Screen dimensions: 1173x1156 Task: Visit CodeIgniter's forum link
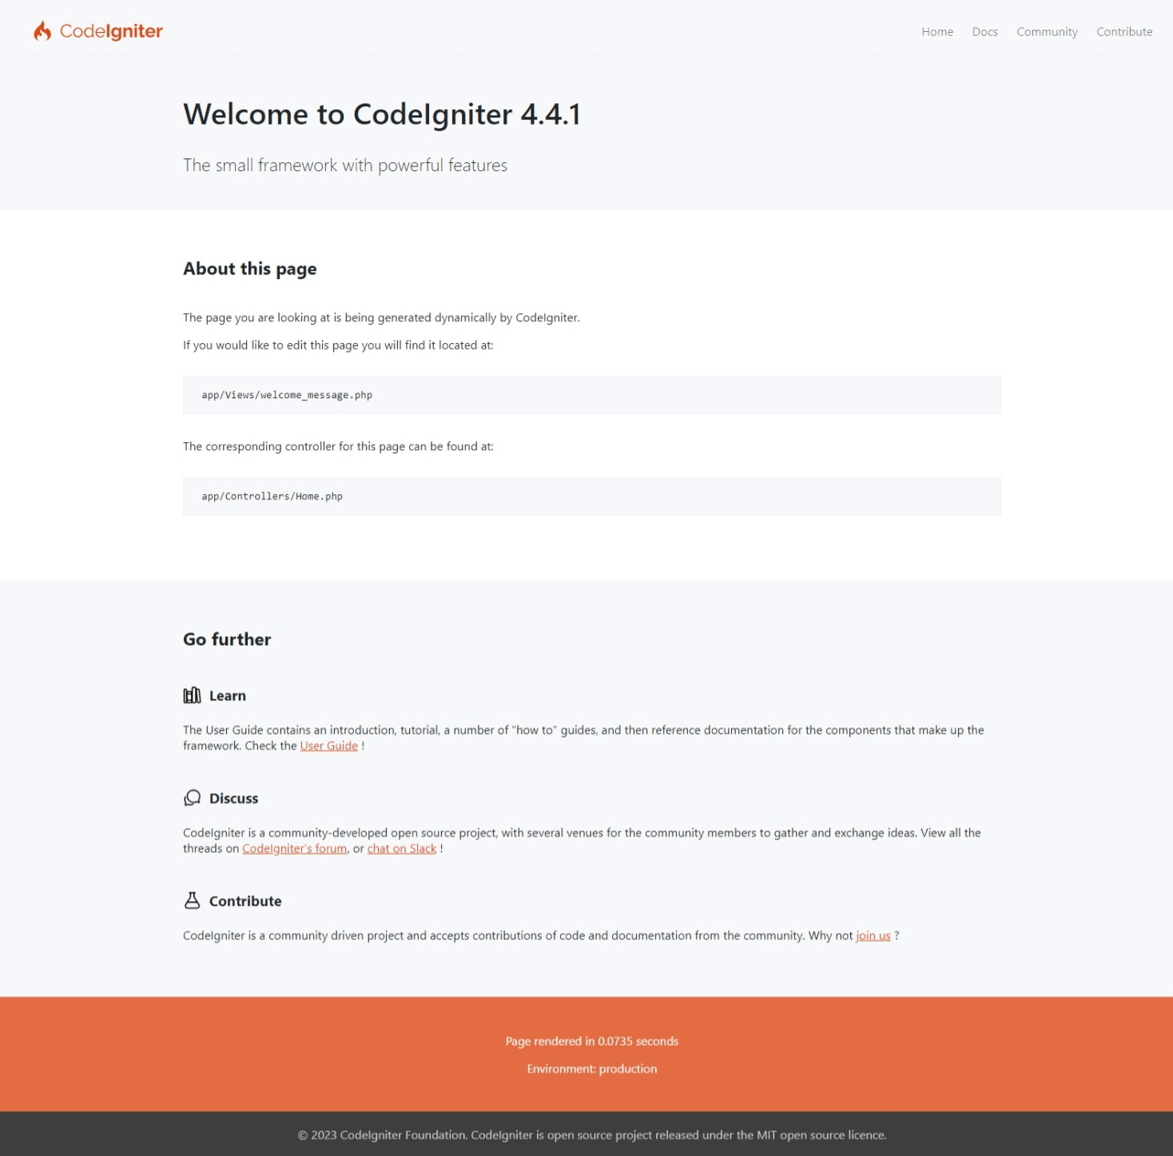pyautogui.click(x=295, y=848)
